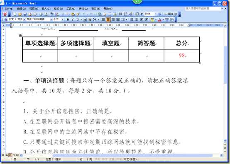Expand the font color dropdown arrow
Viewport: 230px width, 164px height.
(x=163, y=19)
